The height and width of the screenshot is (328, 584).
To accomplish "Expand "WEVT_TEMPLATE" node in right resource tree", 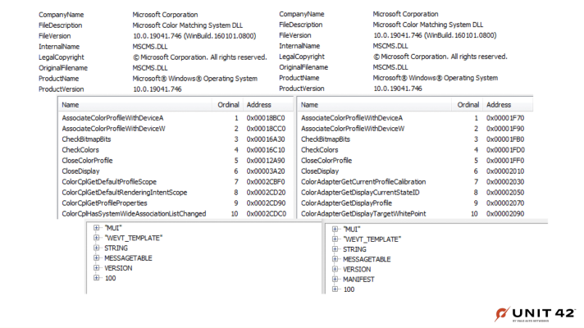I will tap(335, 239).
